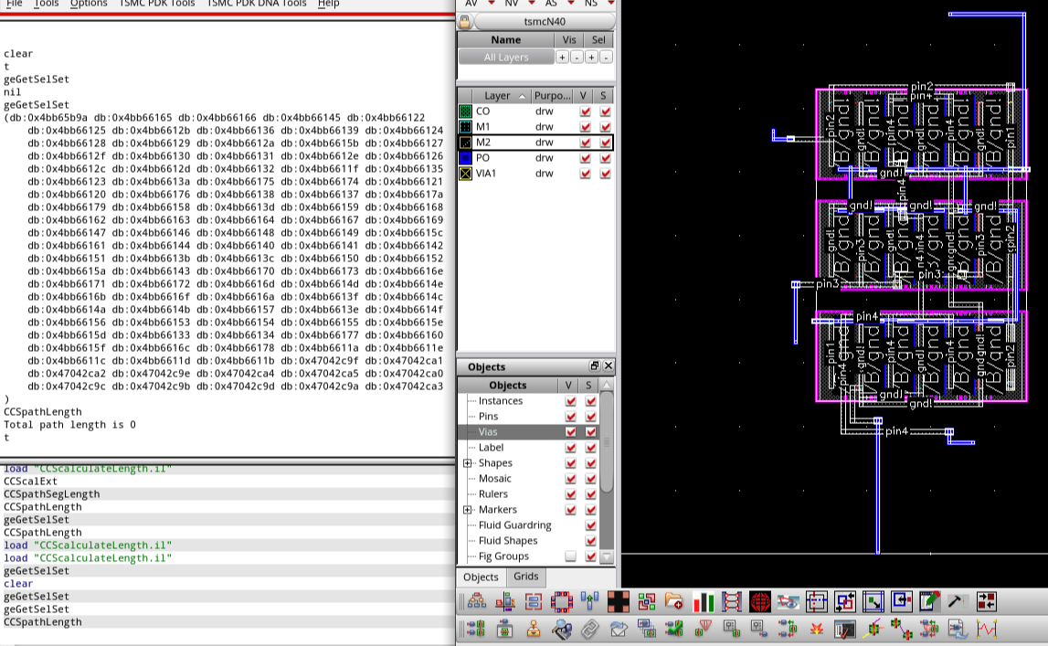Click the orange explosion burst icon

(x=817, y=629)
